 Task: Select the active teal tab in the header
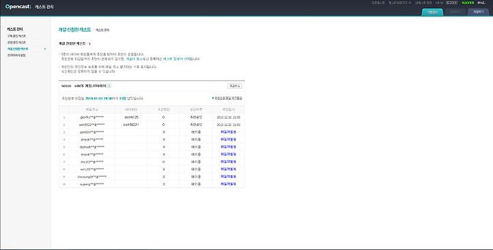pyautogui.click(x=432, y=12)
